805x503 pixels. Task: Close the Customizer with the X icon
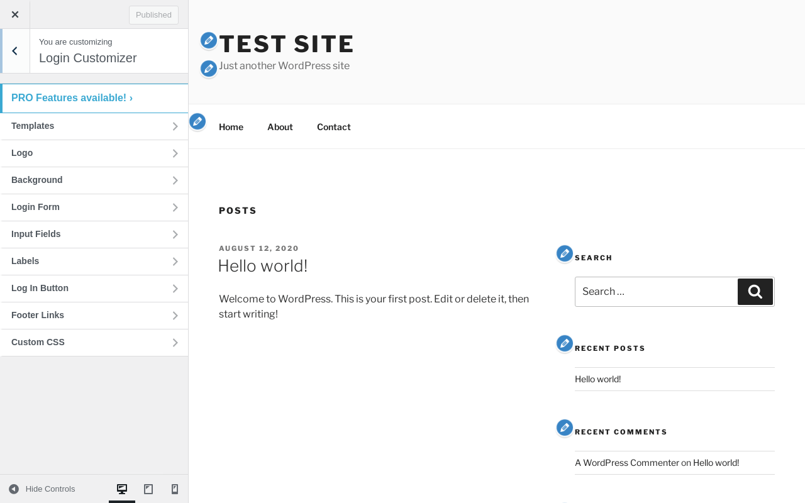[x=15, y=14]
